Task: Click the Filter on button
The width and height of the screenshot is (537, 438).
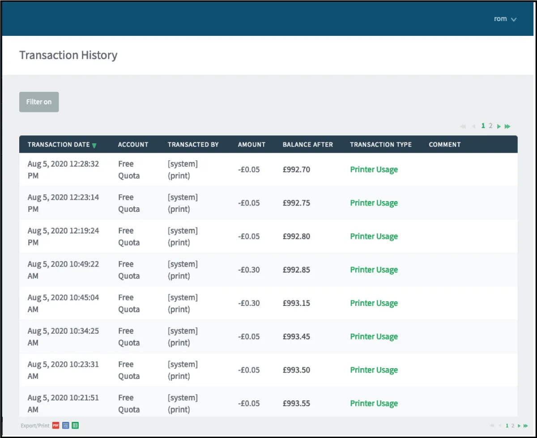Action: coord(39,102)
